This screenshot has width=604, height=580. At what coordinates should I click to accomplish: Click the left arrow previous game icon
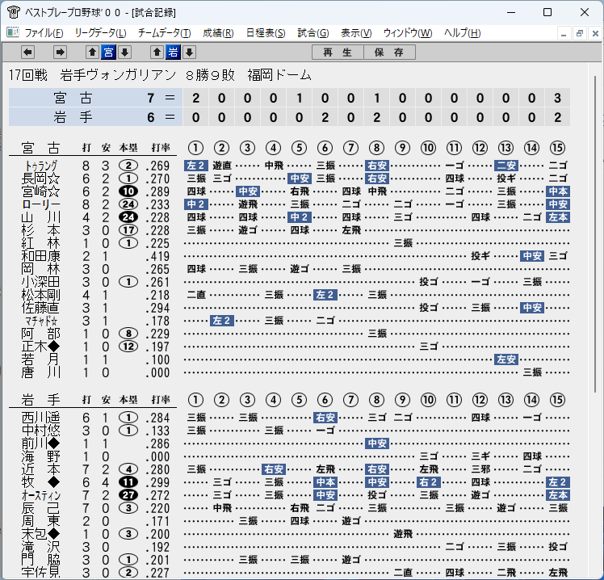[x=27, y=52]
